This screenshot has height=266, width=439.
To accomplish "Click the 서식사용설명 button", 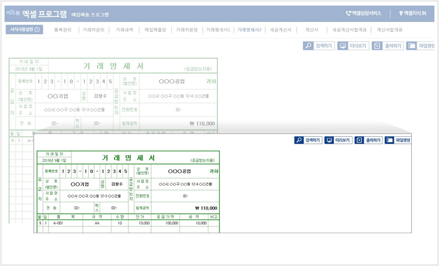I will 24,29.
